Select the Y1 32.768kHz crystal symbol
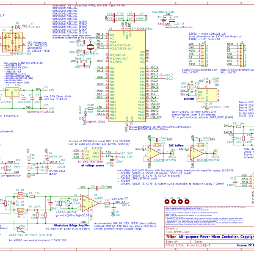 point(90,47)
